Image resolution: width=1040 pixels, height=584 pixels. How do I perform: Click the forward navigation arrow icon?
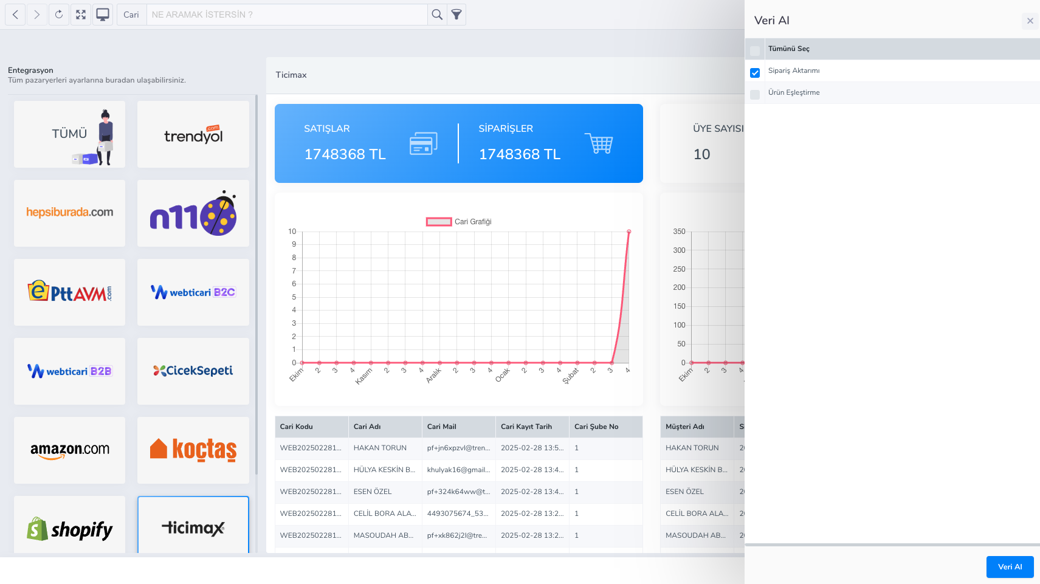point(37,15)
